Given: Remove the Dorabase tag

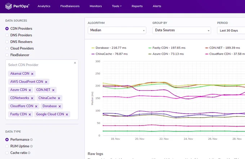Looking at the screenshot, I should (x=60, y=106).
